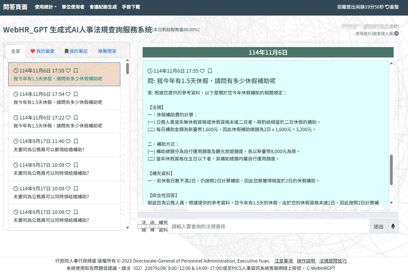Switch to the 我的最愛 tab
Viewport: 408px width, 272px height.
[42, 51]
